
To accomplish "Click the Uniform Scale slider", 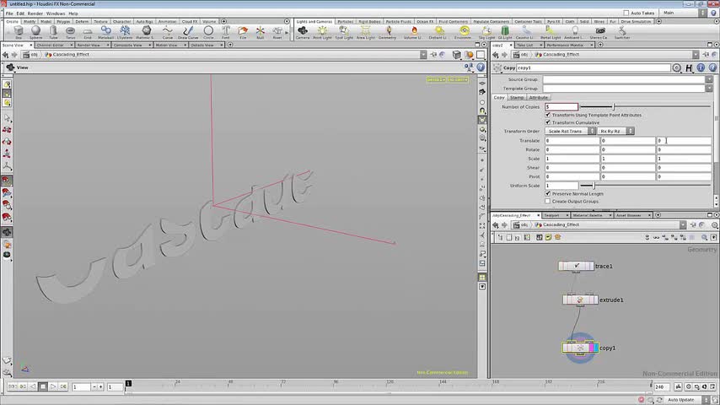I will [x=646, y=186].
